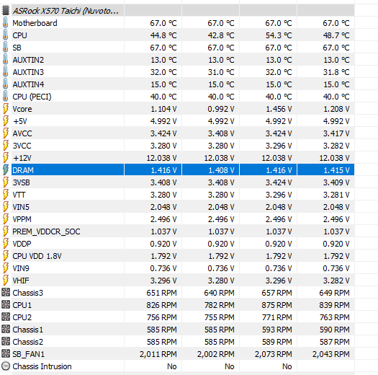Click the 3VCC voltage bolt icon
The image size is (378, 375).
(x=6, y=146)
